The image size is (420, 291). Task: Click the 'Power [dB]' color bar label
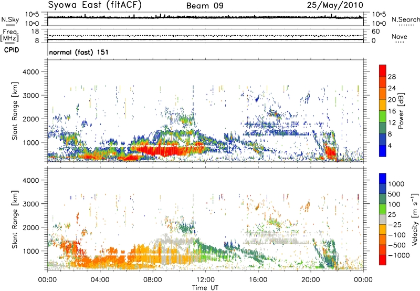pos(401,111)
